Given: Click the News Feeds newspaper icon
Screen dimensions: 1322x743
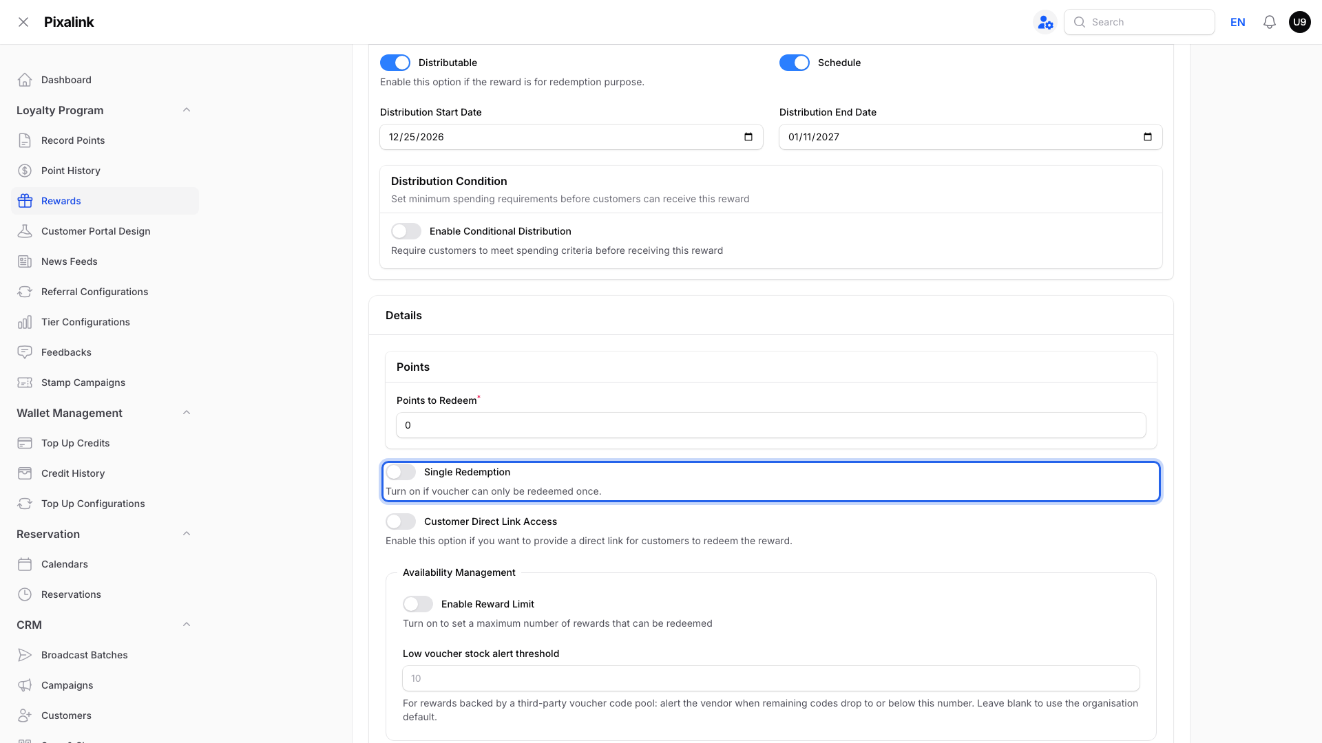Looking at the screenshot, I should (x=25, y=261).
